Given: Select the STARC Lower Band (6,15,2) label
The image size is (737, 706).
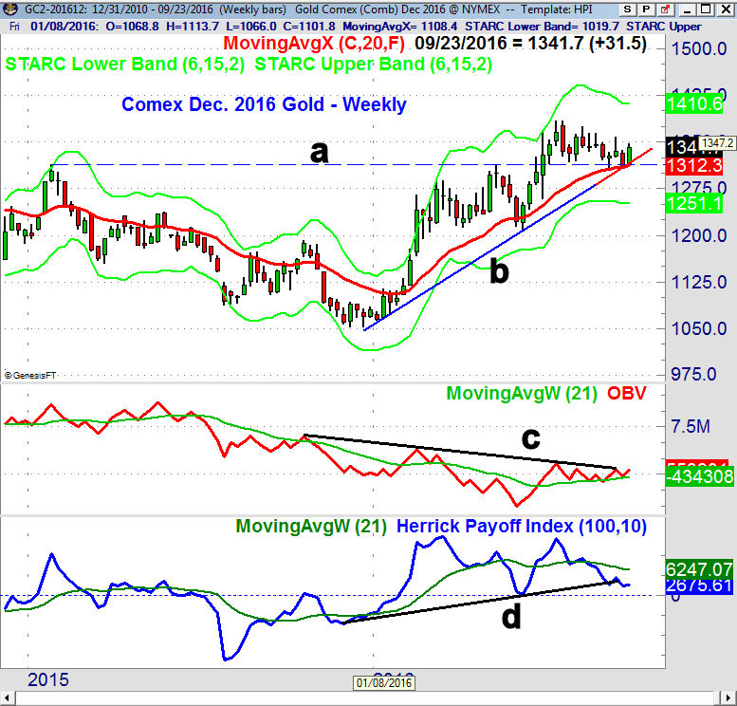Looking at the screenshot, I should pos(124,65).
